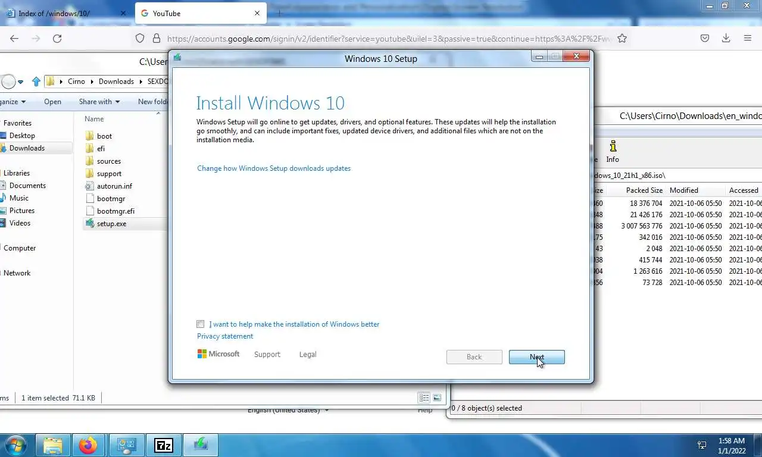
Task: Select the autorun.inf file
Action: [x=114, y=186]
